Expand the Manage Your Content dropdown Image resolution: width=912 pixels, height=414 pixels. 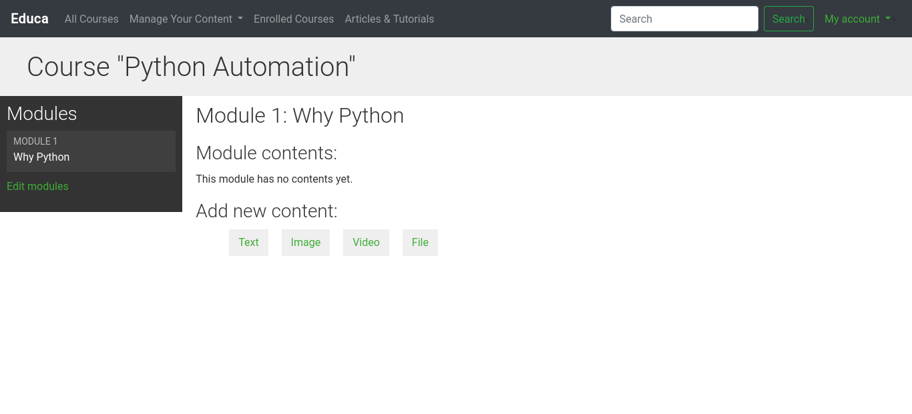click(186, 19)
